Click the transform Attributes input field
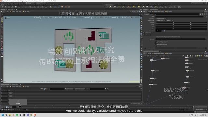Screen dimensions: 208x117 tap(180, 39)
